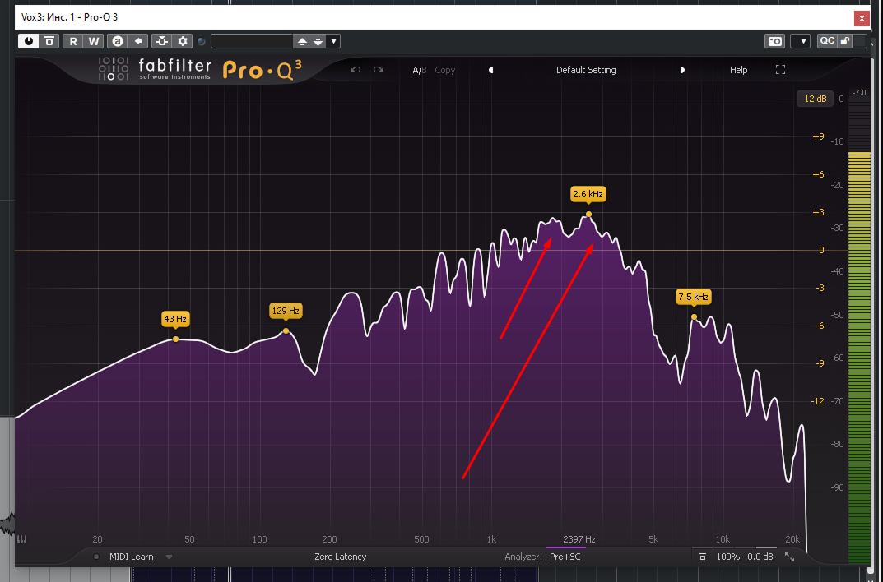The width and height of the screenshot is (883, 582).
Task: Click the 129 Hz spectrum peak label
Action: [286, 311]
